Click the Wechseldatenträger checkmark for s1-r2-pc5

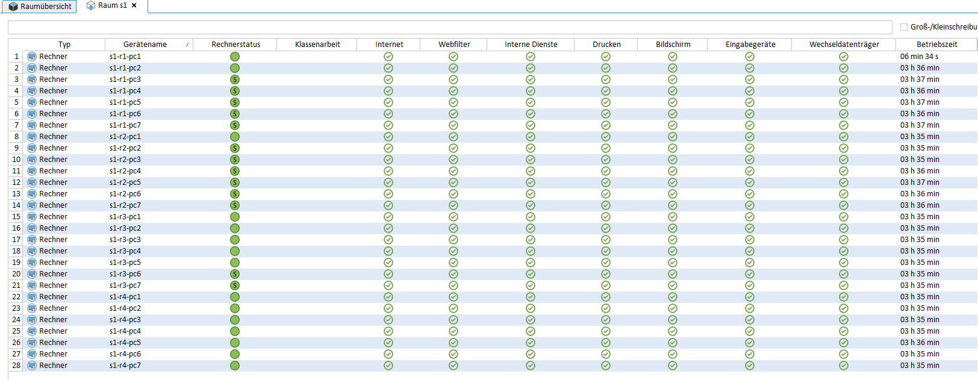click(x=844, y=182)
